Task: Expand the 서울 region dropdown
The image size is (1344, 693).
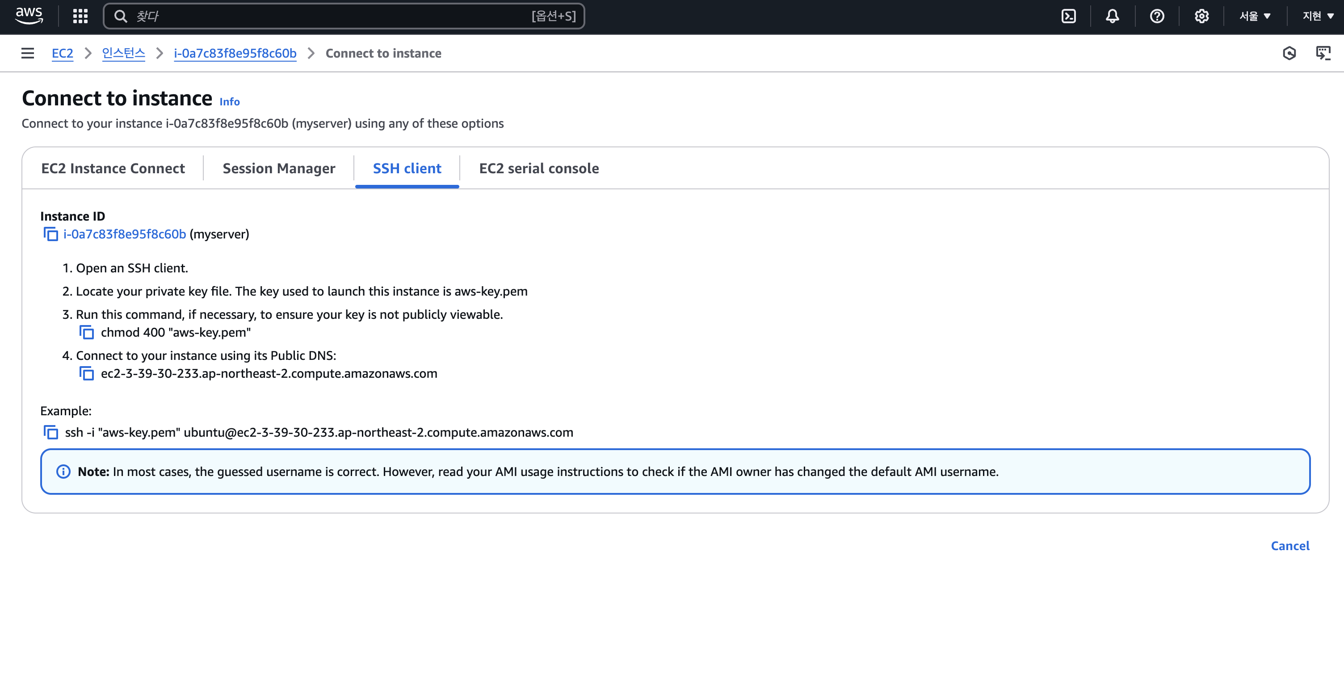Action: point(1255,16)
